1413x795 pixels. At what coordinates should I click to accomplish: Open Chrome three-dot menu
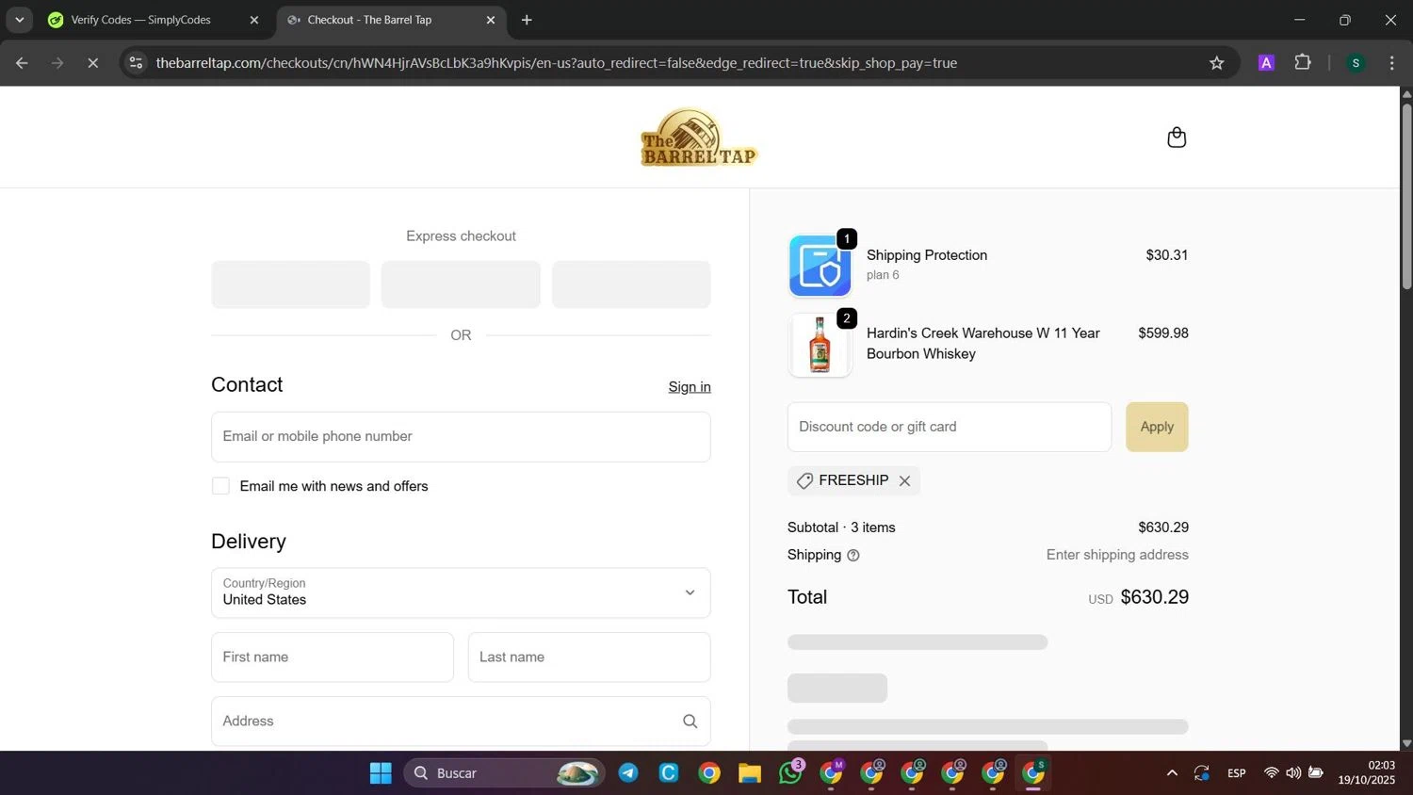point(1391,63)
